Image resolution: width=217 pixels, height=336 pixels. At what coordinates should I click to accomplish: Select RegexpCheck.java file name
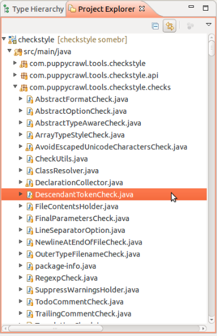click(x=66, y=278)
